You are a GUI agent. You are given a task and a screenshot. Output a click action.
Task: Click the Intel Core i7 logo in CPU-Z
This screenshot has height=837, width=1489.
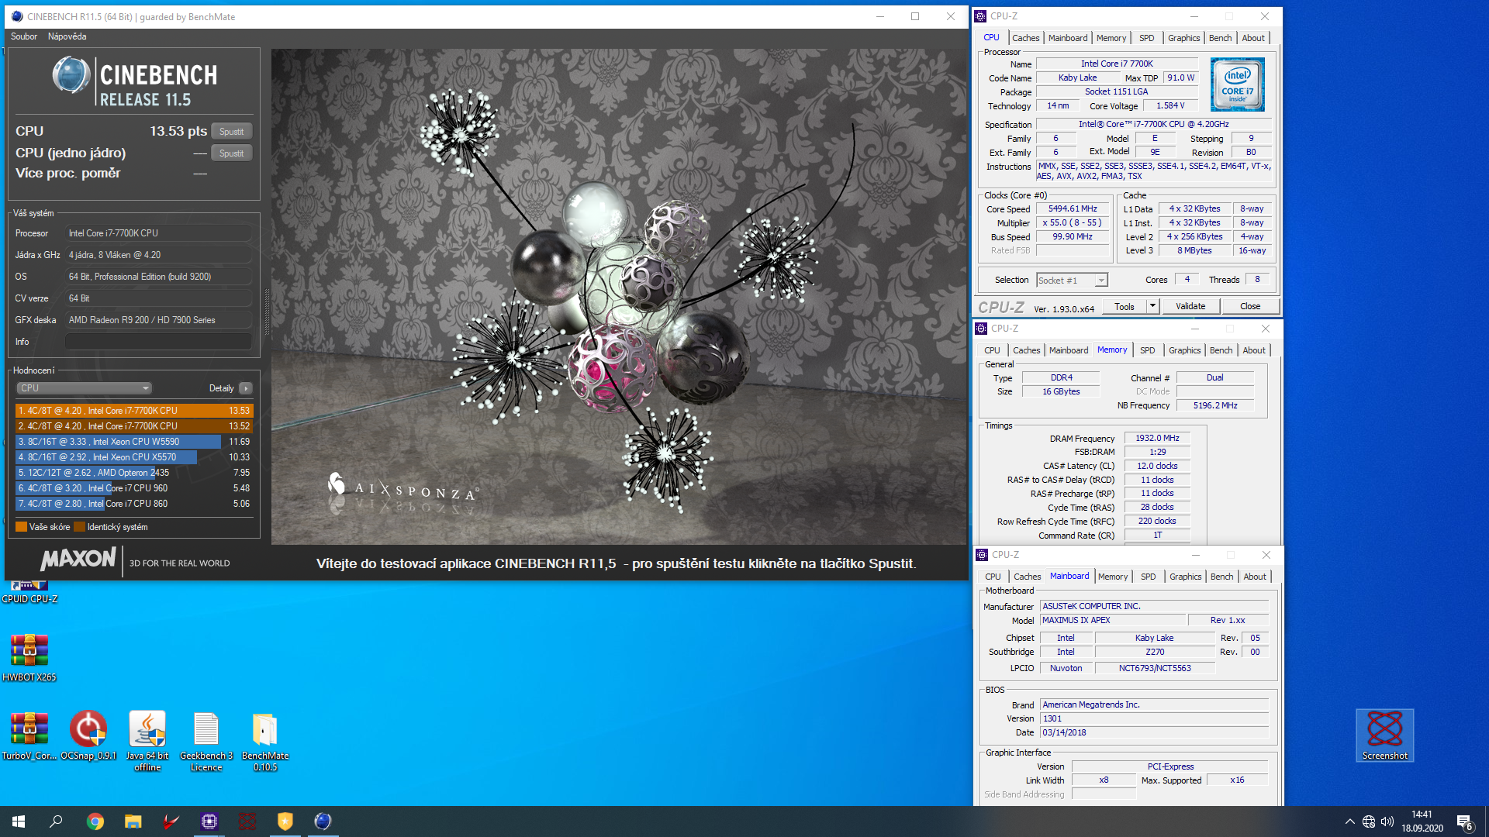point(1238,84)
